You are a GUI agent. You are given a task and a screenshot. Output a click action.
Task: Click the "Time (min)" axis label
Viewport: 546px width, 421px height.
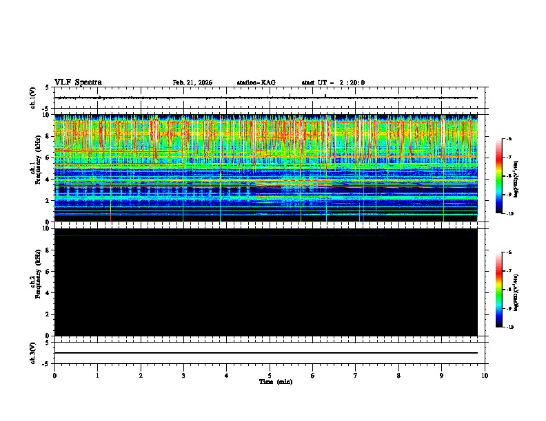[276, 382]
